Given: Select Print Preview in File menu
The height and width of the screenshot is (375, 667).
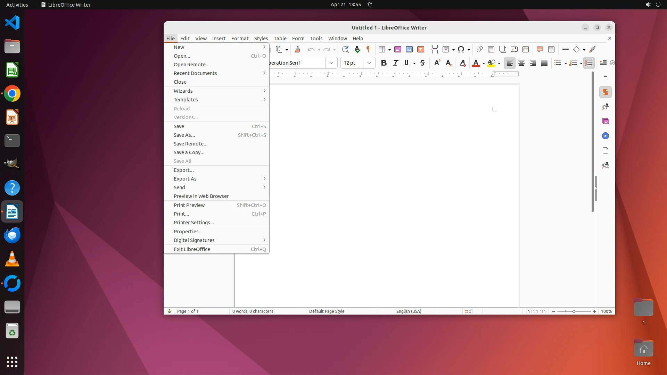Looking at the screenshot, I should [x=189, y=205].
